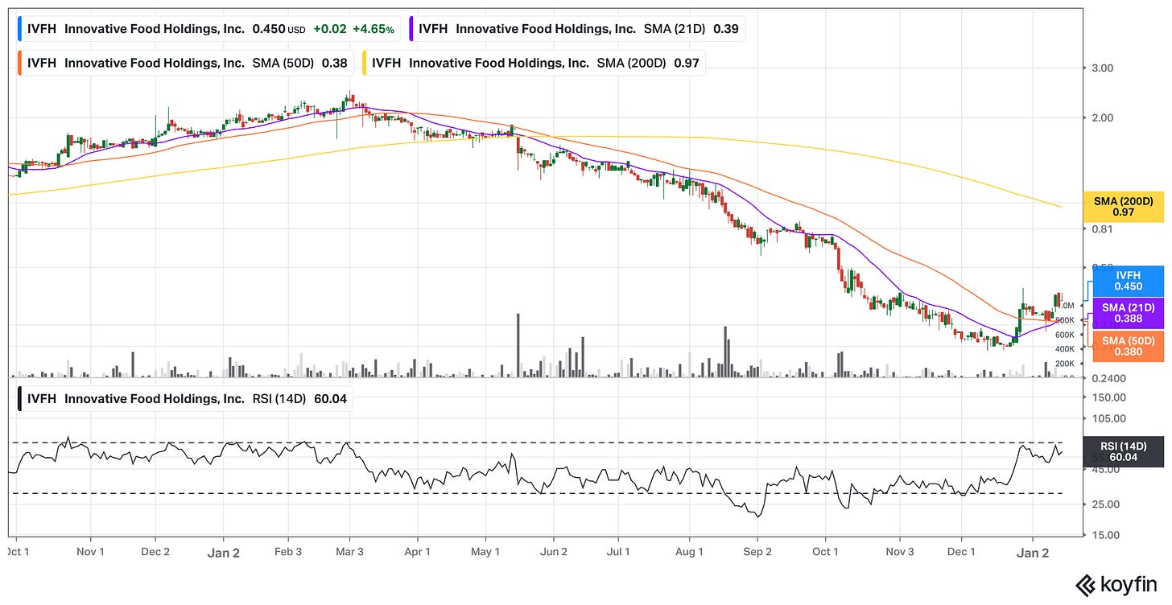Click the 150.00 RSI axis label
The image size is (1172, 605).
point(1108,397)
